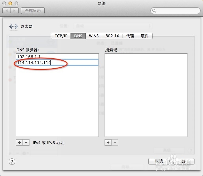
Task: Click the disabled search domain minus button
Action: (115, 143)
